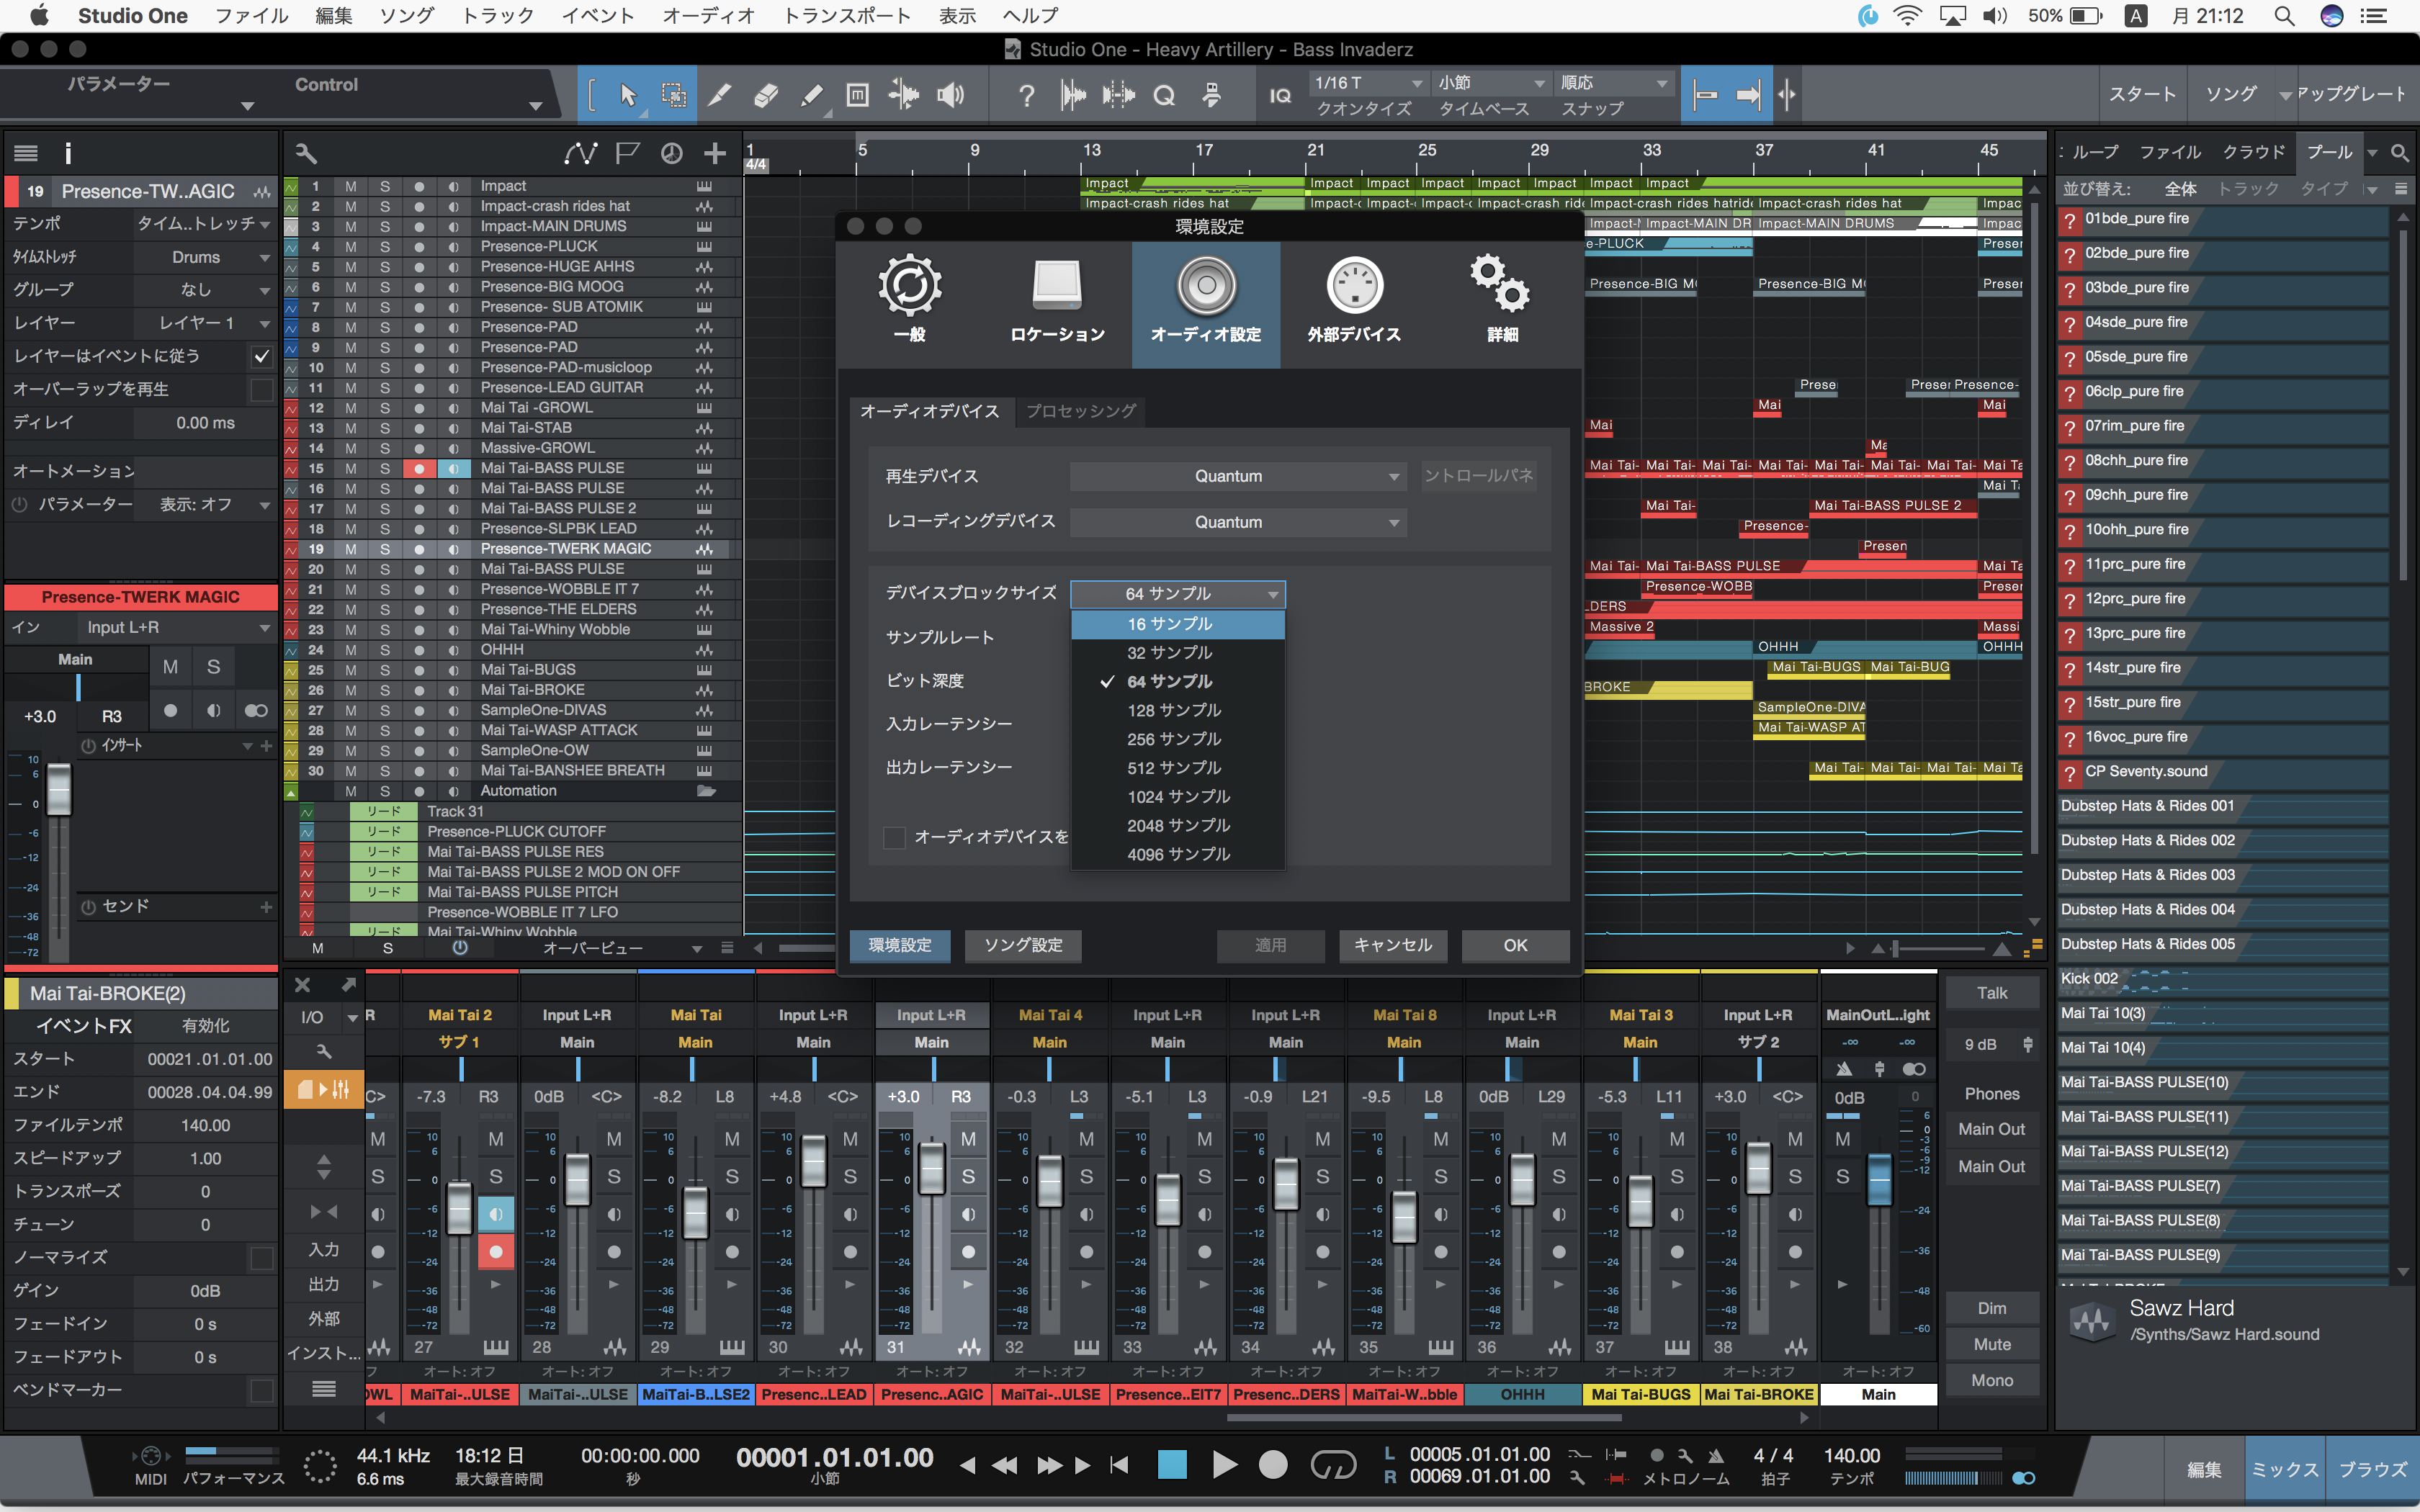Screen dimensions: 2420x1512
Task: Toggle レイヤーはイベントに従う checkbox
Action: 261,356
